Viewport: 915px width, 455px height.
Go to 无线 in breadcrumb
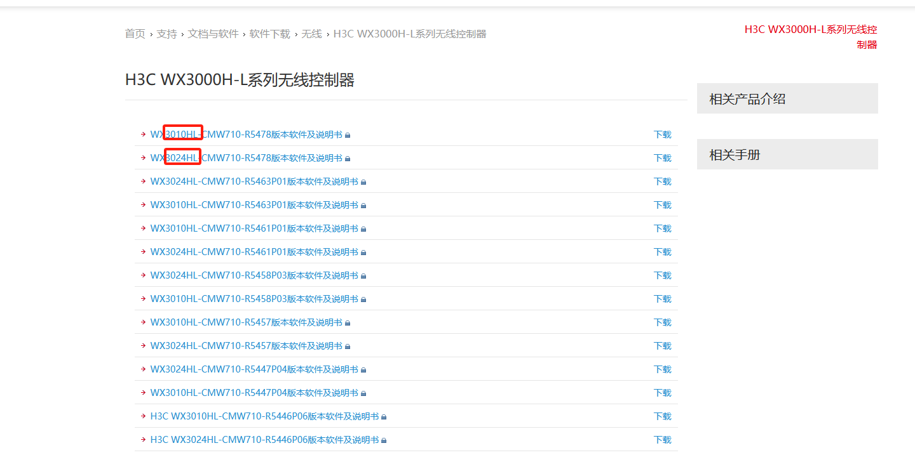pos(311,34)
